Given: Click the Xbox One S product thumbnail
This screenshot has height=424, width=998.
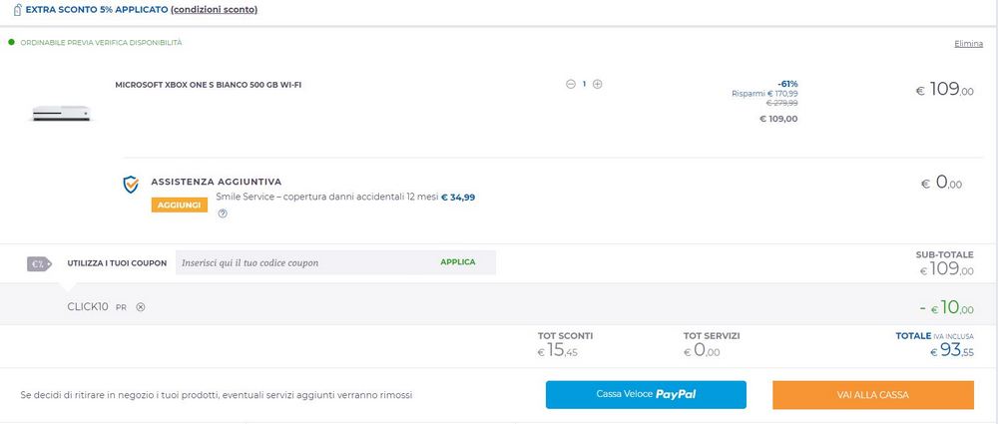Looking at the screenshot, I should tap(62, 114).
